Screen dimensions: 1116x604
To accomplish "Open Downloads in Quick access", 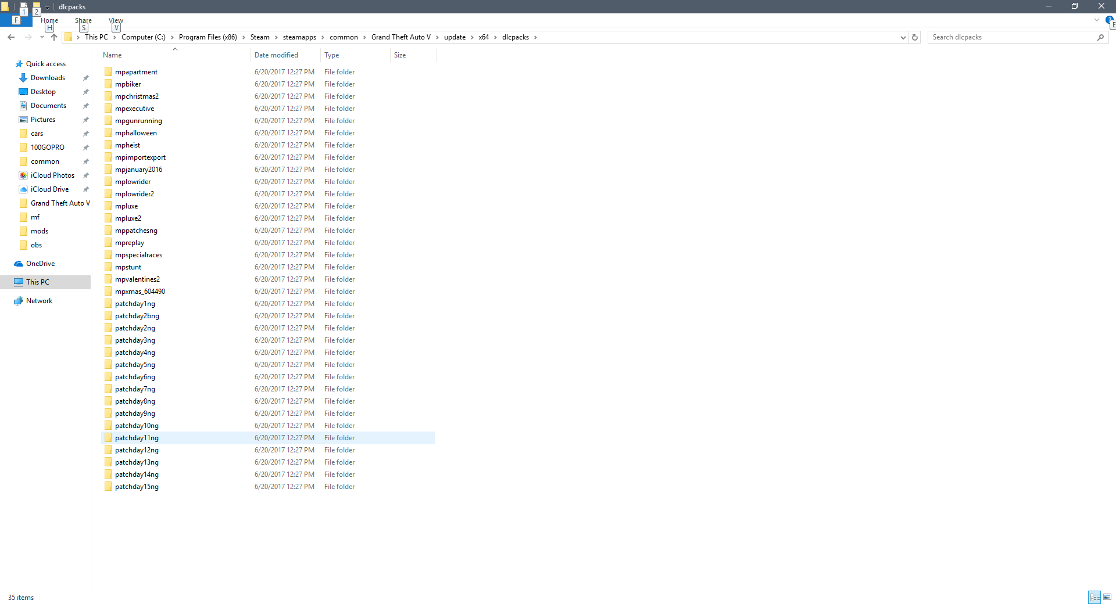I will click(x=48, y=78).
